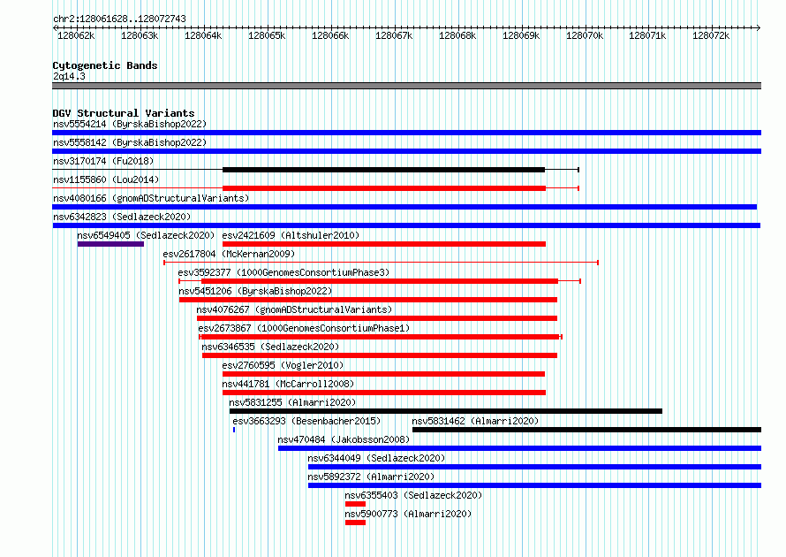Open variant nsv5831255 (Almarri2020) label
Screen dimensions: 786x557
point(292,402)
